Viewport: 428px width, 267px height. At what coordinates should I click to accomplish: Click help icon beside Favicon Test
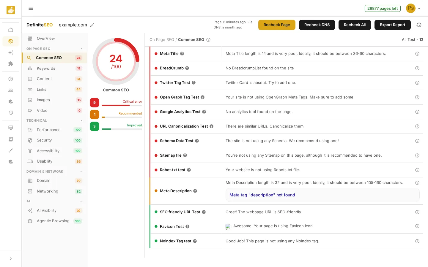click(188, 227)
